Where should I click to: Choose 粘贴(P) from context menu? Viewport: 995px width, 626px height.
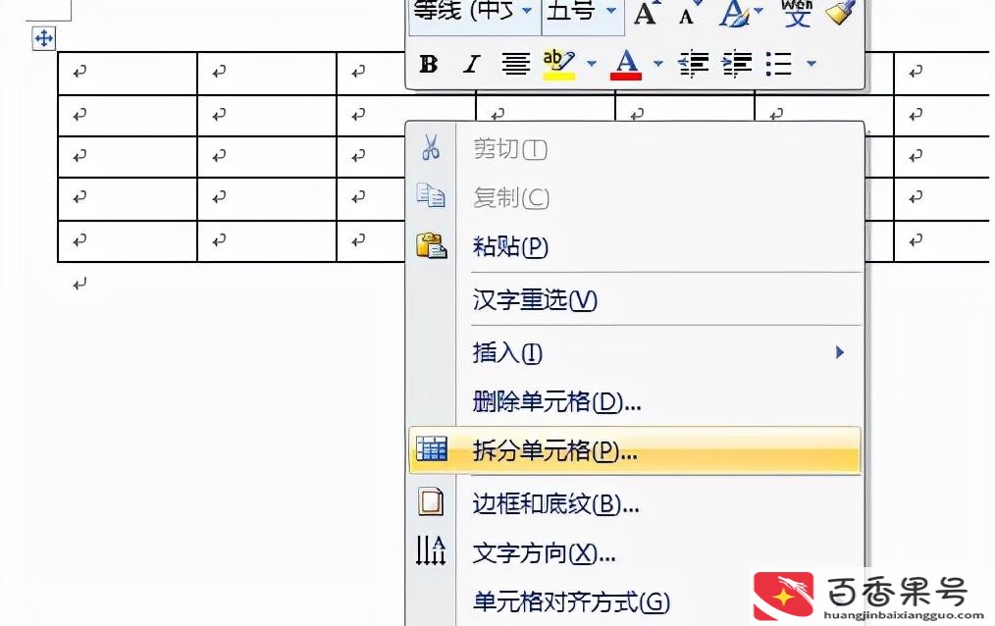(635, 246)
